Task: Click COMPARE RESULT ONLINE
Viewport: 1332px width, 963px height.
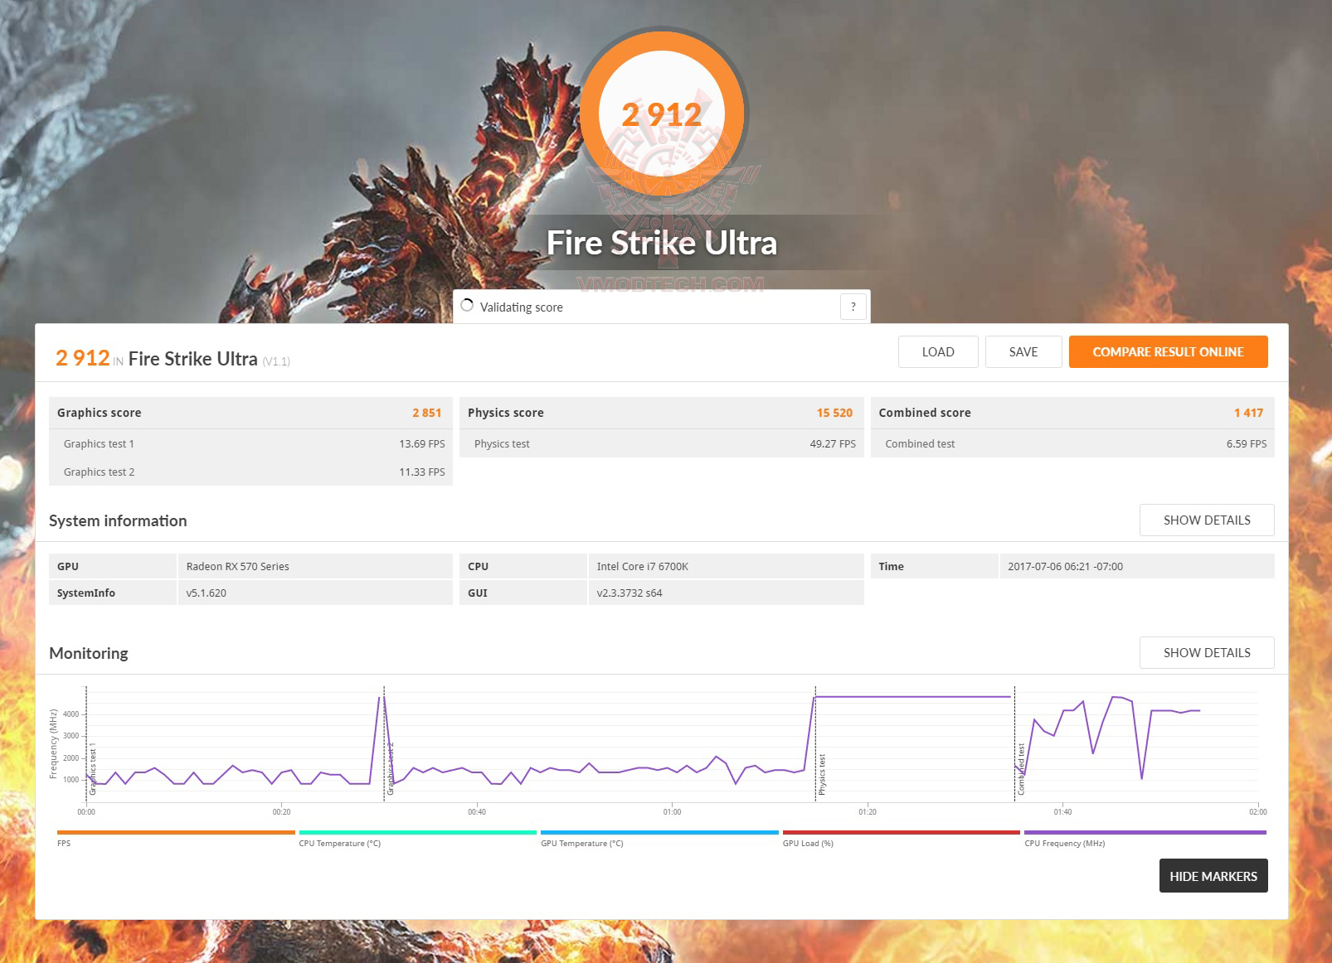Action: coord(1168,351)
